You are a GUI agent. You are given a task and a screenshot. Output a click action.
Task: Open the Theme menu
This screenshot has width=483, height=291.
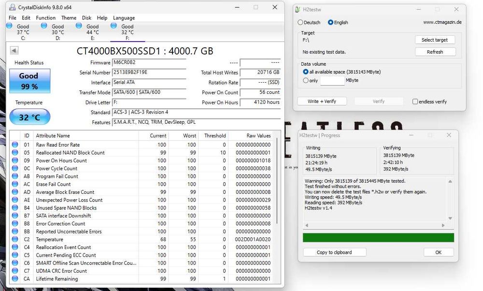pos(69,18)
